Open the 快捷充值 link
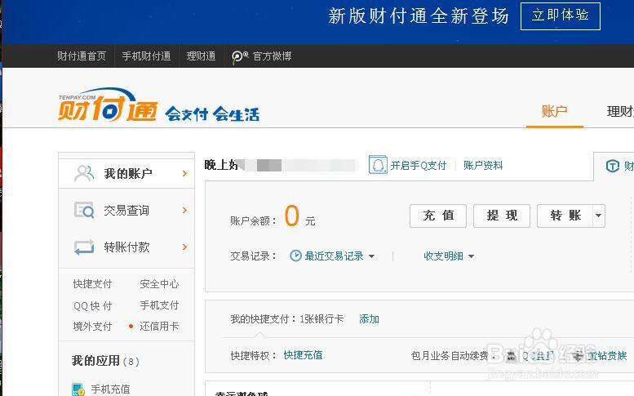 click(x=303, y=355)
